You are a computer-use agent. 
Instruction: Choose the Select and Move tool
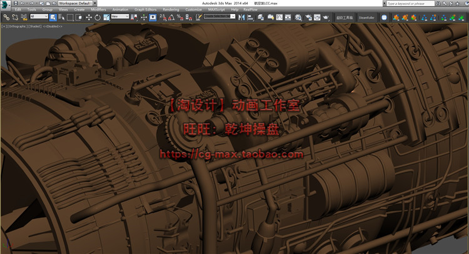(x=89, y=18)
